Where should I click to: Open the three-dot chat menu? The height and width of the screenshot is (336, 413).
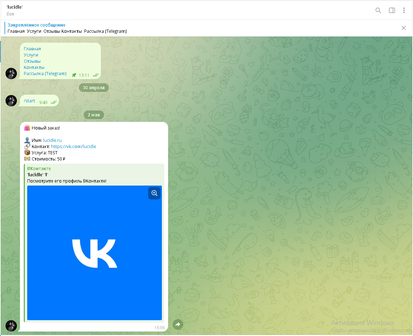click(404, 10)
